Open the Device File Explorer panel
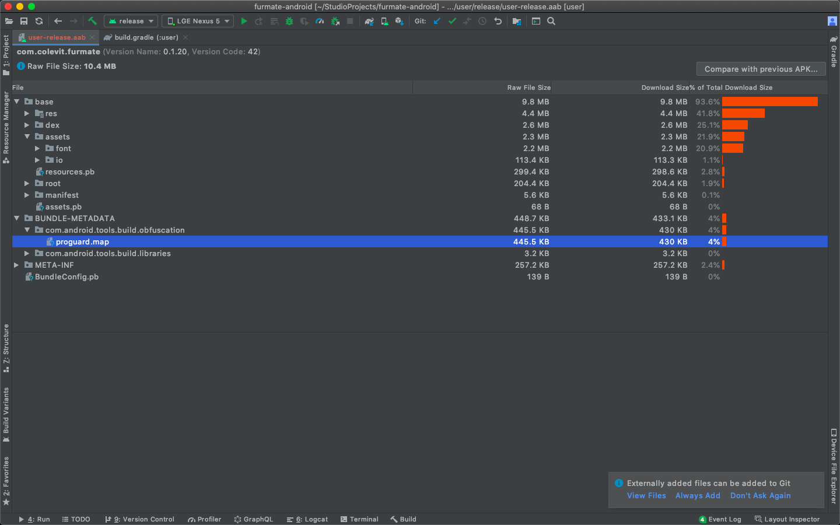840x525 pixels. 834,467
